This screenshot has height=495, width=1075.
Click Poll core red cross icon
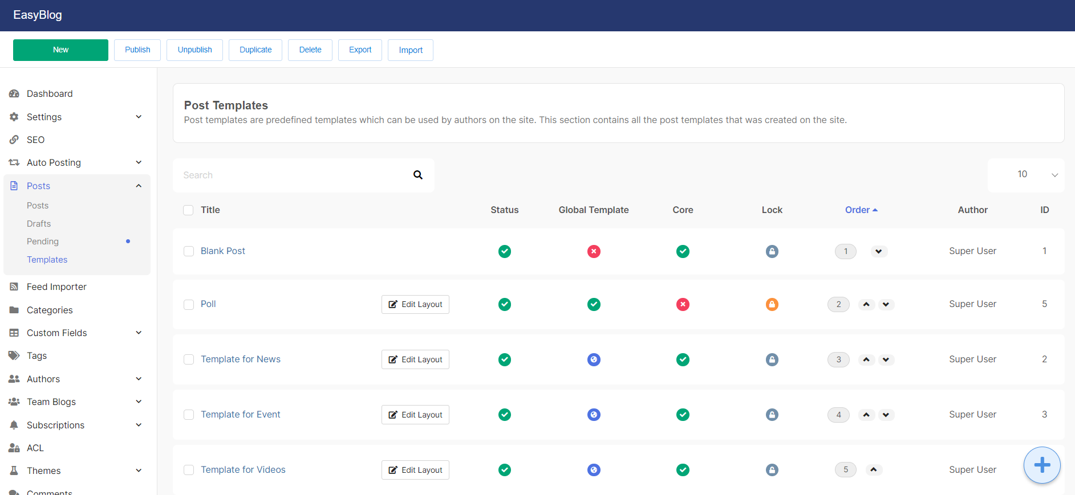tap(683, 304)
